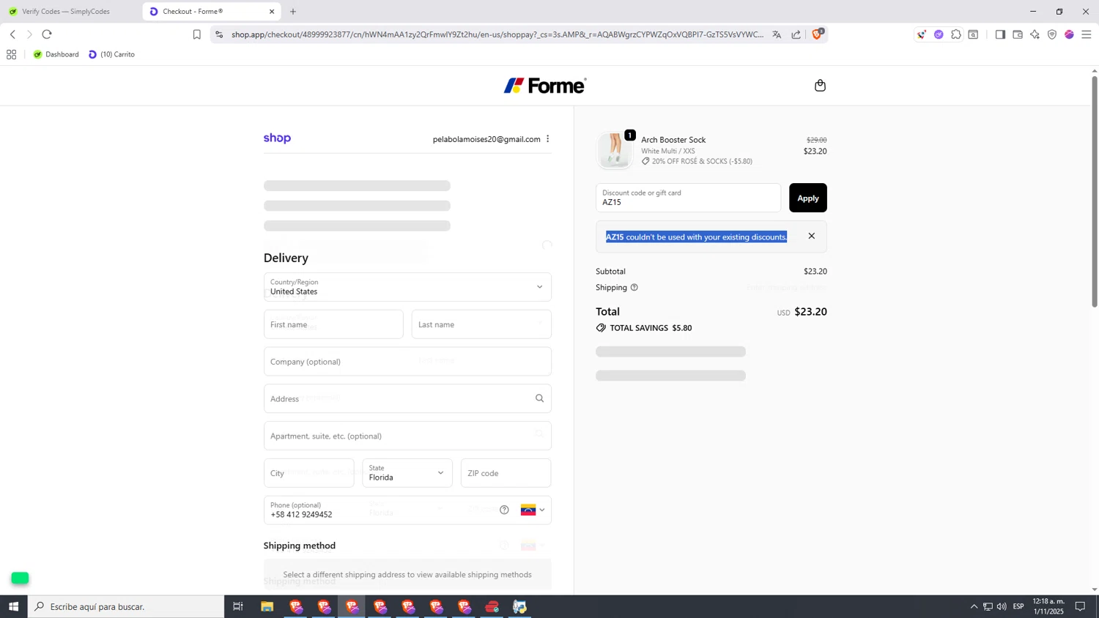The width and height of the screenshot is (1099, 618).
Task: Open the Brave VPN shield icon
Action: click(1052, 34)
